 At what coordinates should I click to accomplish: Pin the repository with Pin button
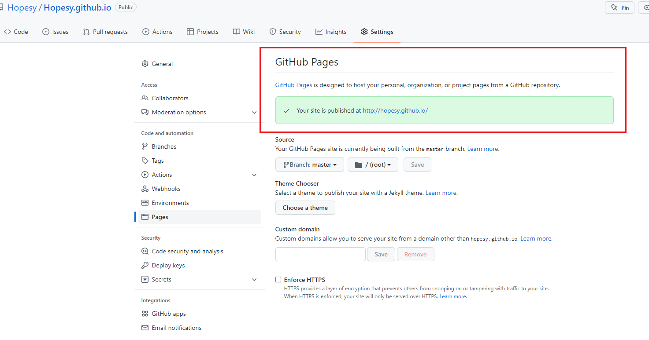tap(620, 7)
